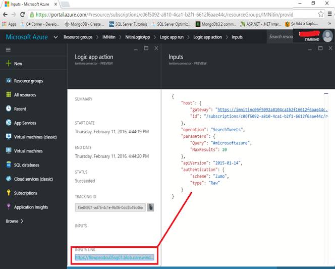The image size is (335, 269).
Task: Open Virtual machines in the sidebar
Action: (x=24, y=151)
